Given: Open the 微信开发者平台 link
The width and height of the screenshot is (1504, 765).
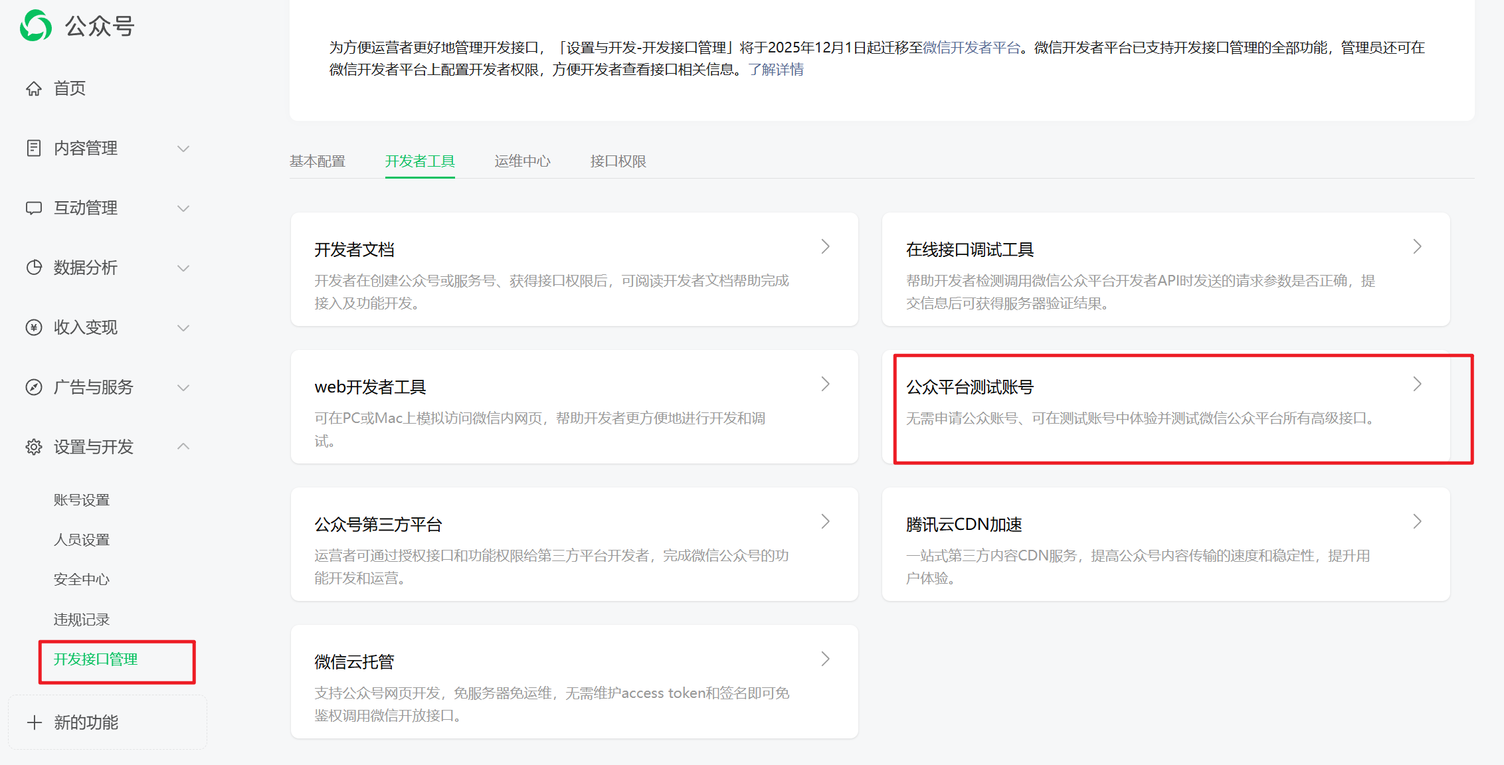Looking at the screenshot, I should tap(971, 48).
